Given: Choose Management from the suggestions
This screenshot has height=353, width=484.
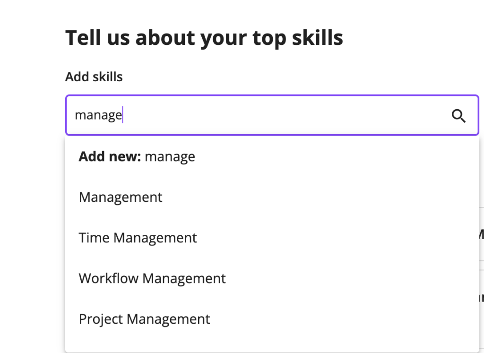Looking at the screenshot, I should pyautogui.click(x=272, y=197).
